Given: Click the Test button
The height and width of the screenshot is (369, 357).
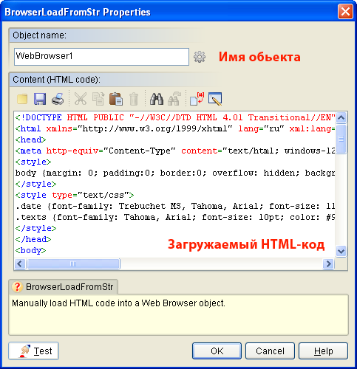Looking at the screenshot, I should click(x=34, y=351).
